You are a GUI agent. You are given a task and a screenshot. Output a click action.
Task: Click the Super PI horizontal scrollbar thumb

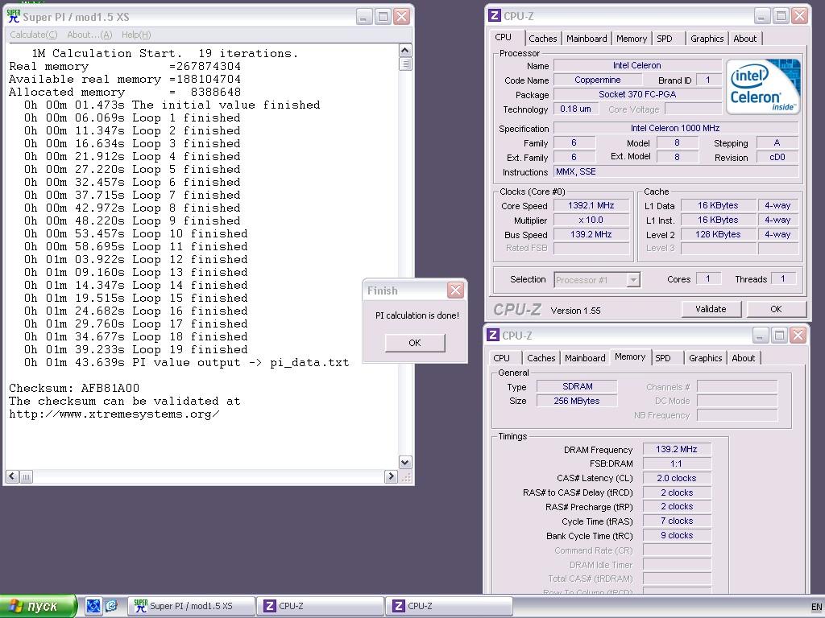[26, 476]
